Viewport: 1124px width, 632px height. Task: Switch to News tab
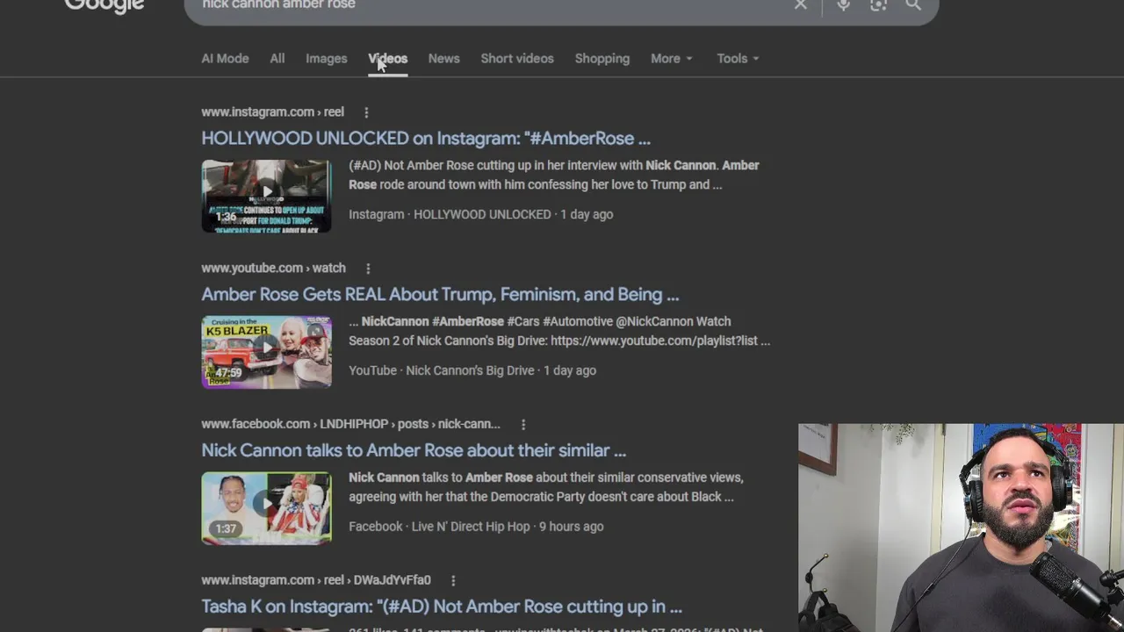pos(443,59)
